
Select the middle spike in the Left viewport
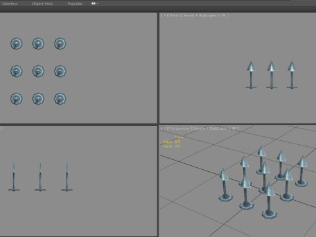(x=40, y=177)
